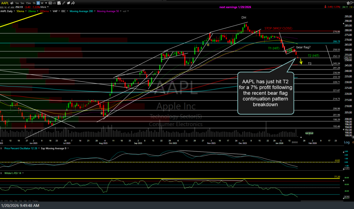
Task: Close the Price Percent Oscillator panel
Action: 1,148
